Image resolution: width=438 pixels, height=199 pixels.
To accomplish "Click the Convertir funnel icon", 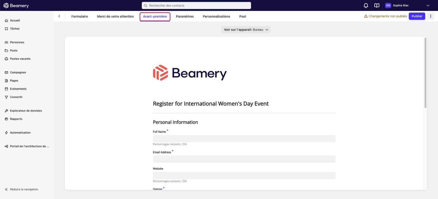I will tap(6, 97).
